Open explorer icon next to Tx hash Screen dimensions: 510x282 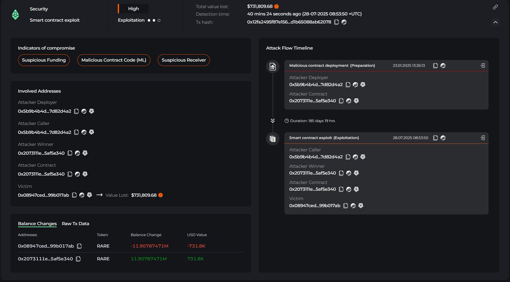pos(344,22)
